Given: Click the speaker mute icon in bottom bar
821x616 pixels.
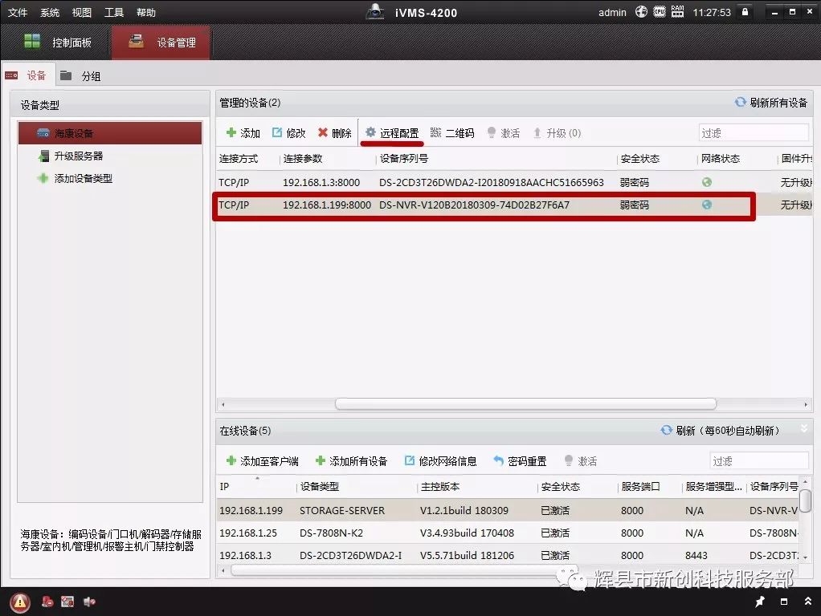Looking at the screenshot, I should [89, 602].
